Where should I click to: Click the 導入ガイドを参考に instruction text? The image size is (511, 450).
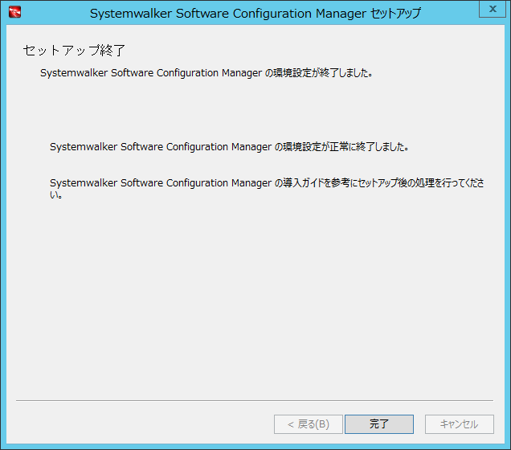(x=267, y=188)
